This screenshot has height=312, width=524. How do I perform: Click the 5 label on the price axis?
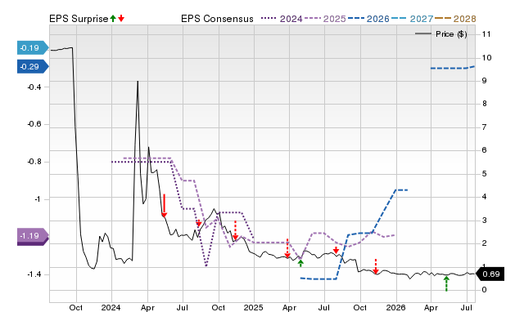click(484, 174)
